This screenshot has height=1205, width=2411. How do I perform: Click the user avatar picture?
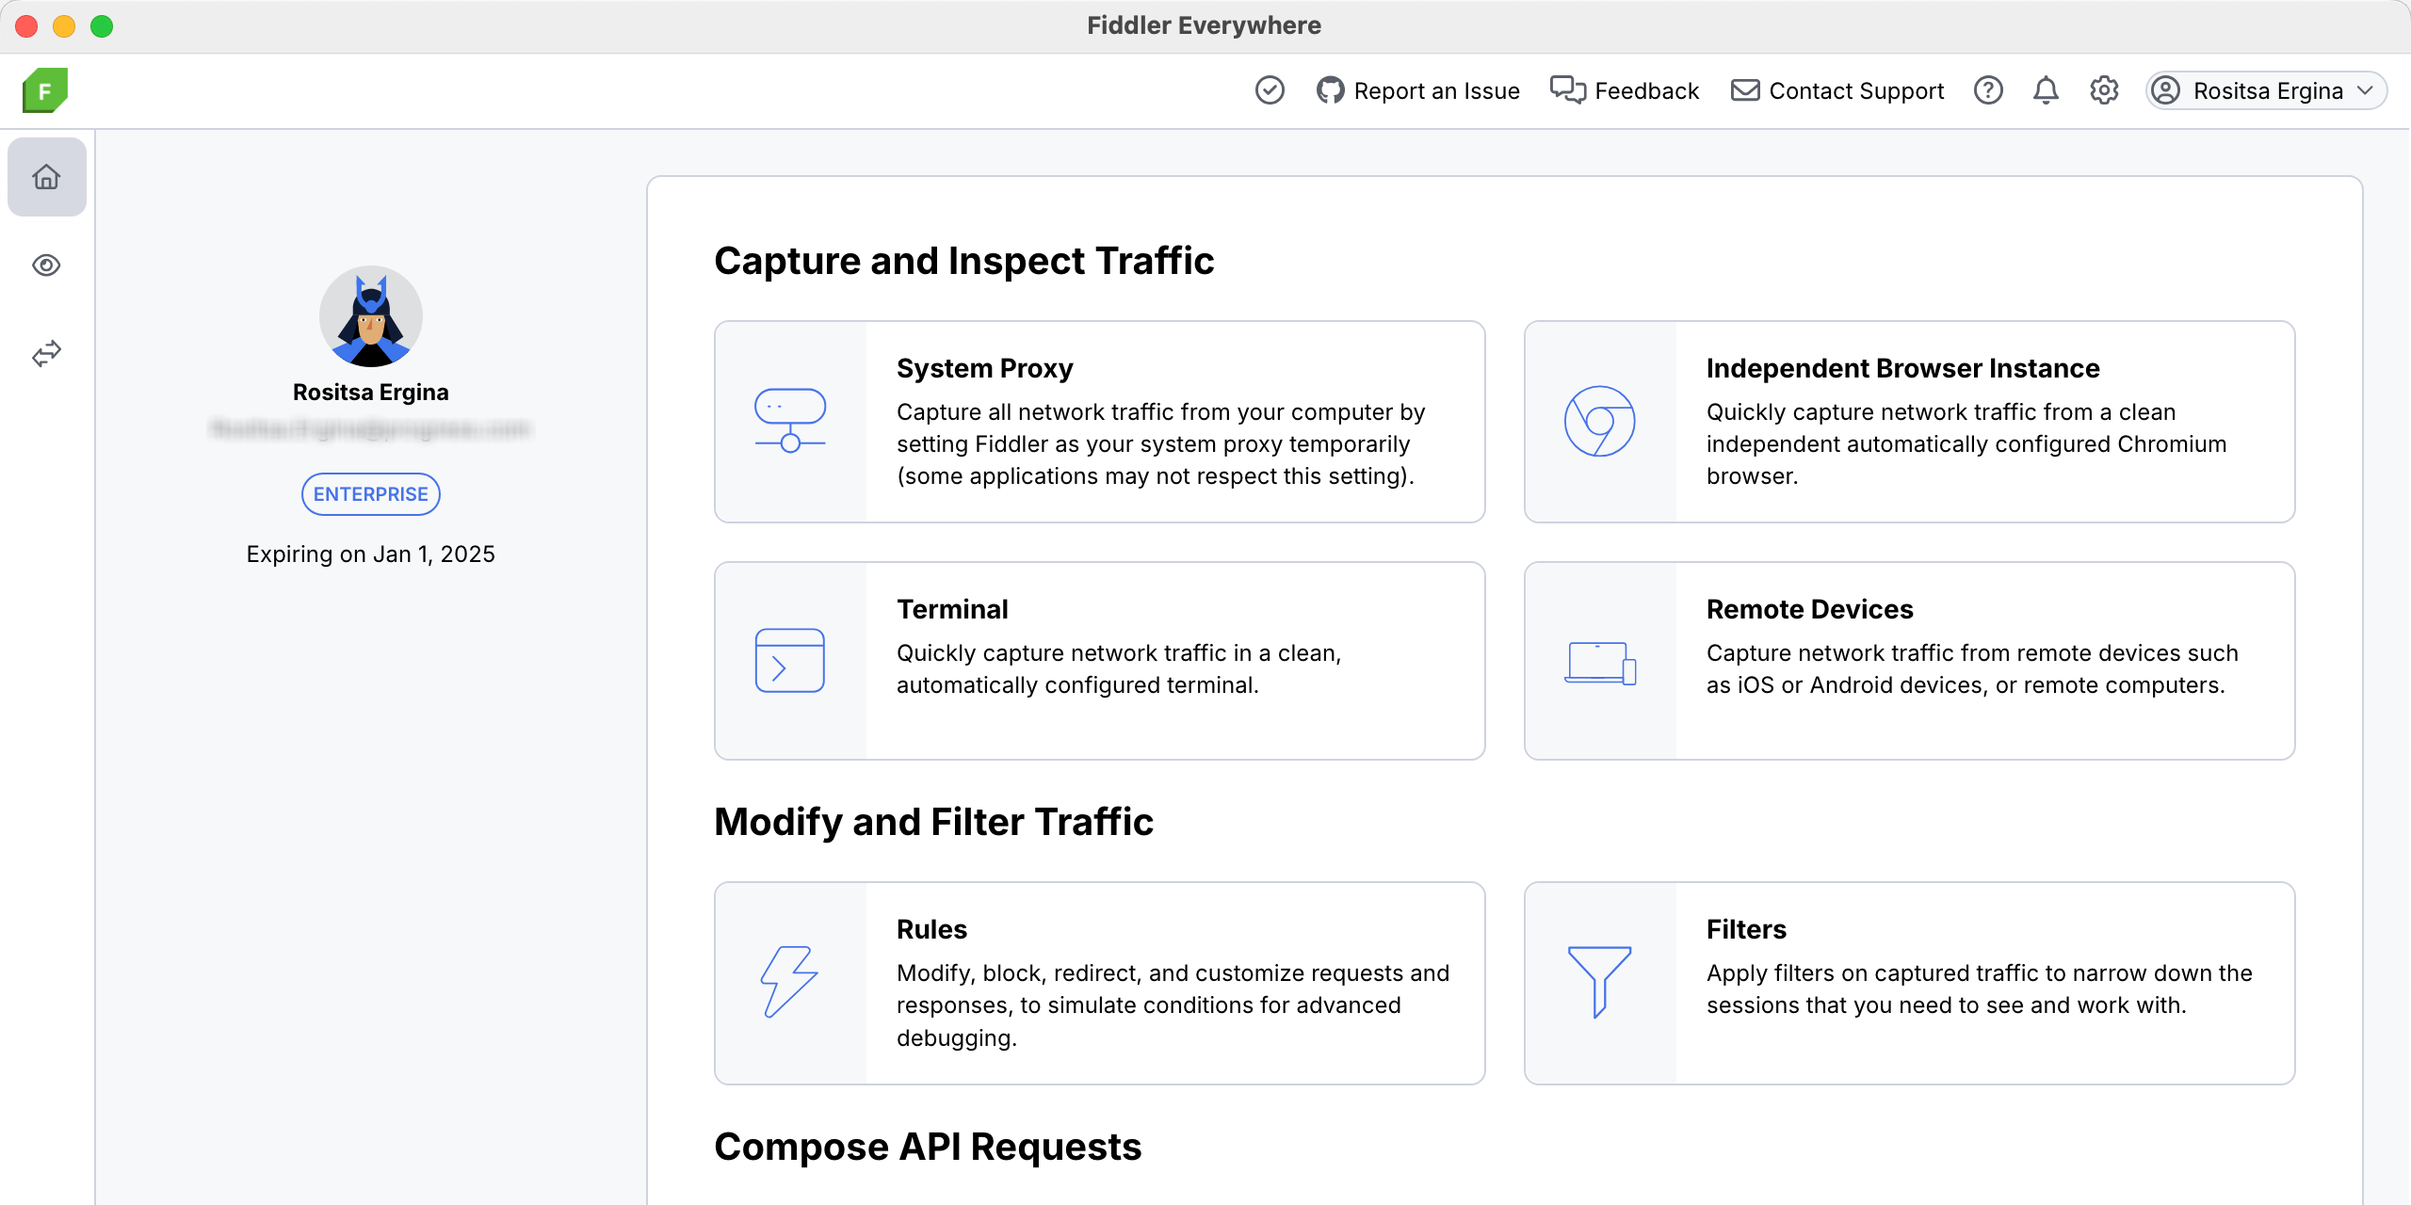[x=370, y=316]
